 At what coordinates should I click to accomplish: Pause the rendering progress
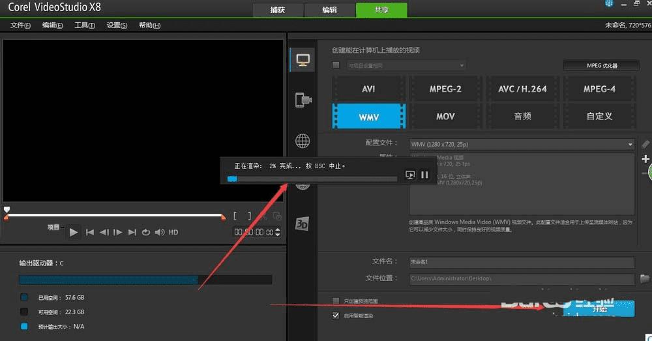424,175
